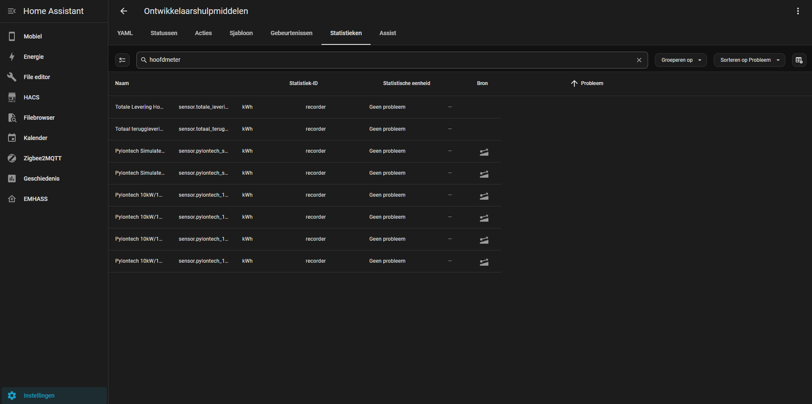Go back with the arrow icon
The image size is (812, 404).
click(124, 11)
